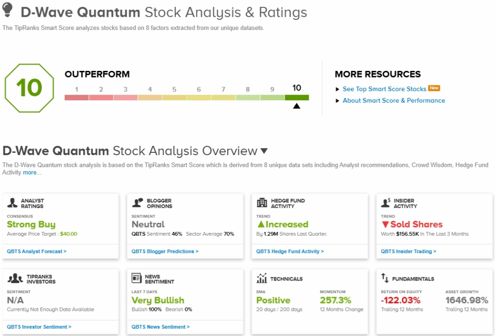Open See Top Smart Score Stocks link
Image resolution: width=495 pixels, height=336 pixels.
(x=384, y=89)
